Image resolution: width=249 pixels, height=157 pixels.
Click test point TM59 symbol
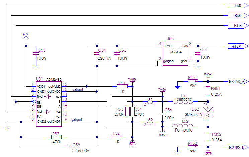(x=208, y=77)
